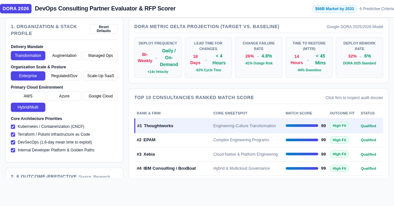Click the Match Score column header
This screenshot has height=206, width=394.
299,113
